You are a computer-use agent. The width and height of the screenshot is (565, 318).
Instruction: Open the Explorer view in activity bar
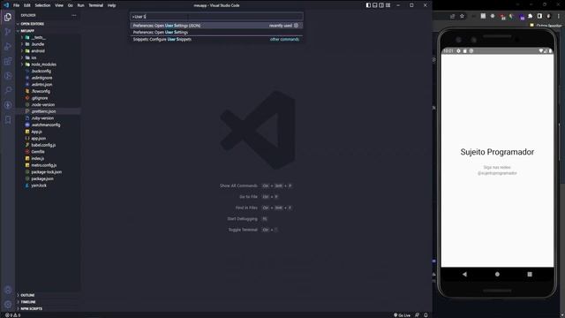click(8, 18)
